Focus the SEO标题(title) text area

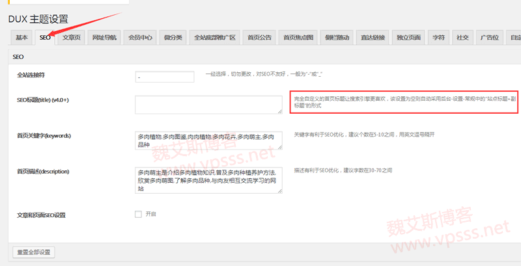point(208,105)
